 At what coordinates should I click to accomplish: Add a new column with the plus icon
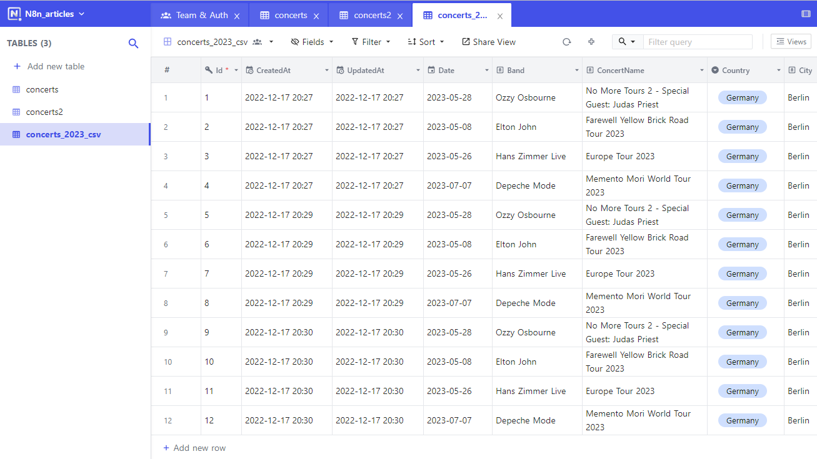tap(591, 41)
